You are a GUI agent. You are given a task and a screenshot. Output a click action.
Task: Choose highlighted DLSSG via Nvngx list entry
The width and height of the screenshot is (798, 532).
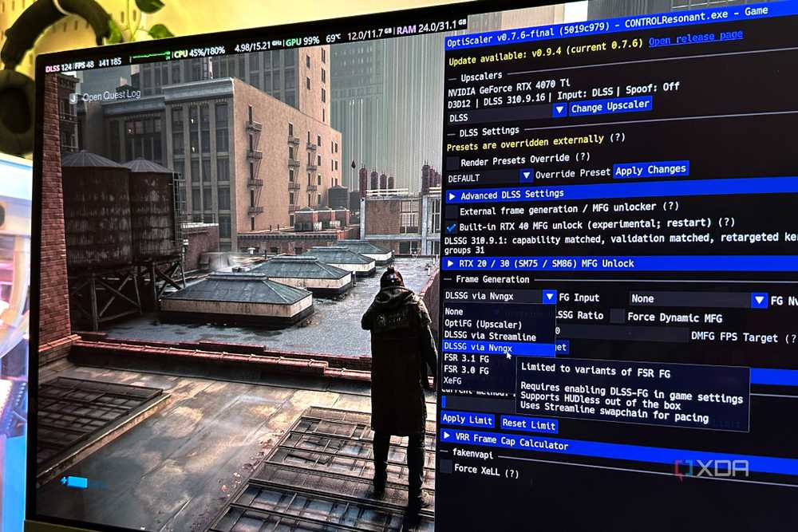point(498,348)
